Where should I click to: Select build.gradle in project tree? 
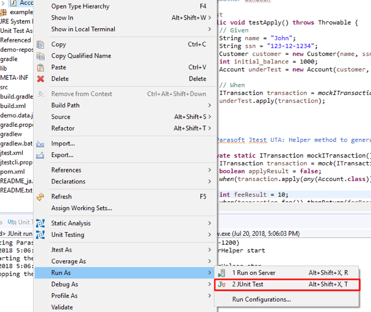[17, 96]
